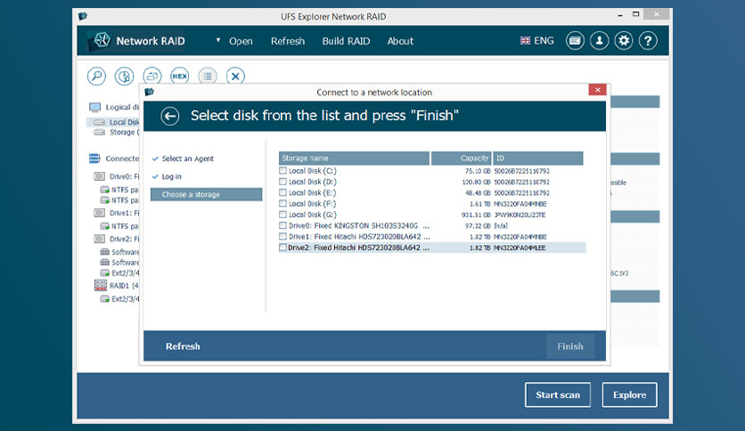Click the back arrow in dialog header
This screenshot has height=431, width=745.
[169, 116]
